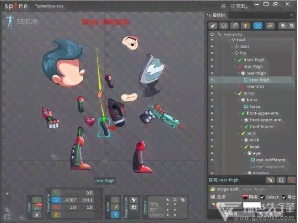
Task: Collapse the rear-thigh slot node
Action: (238, 73)
